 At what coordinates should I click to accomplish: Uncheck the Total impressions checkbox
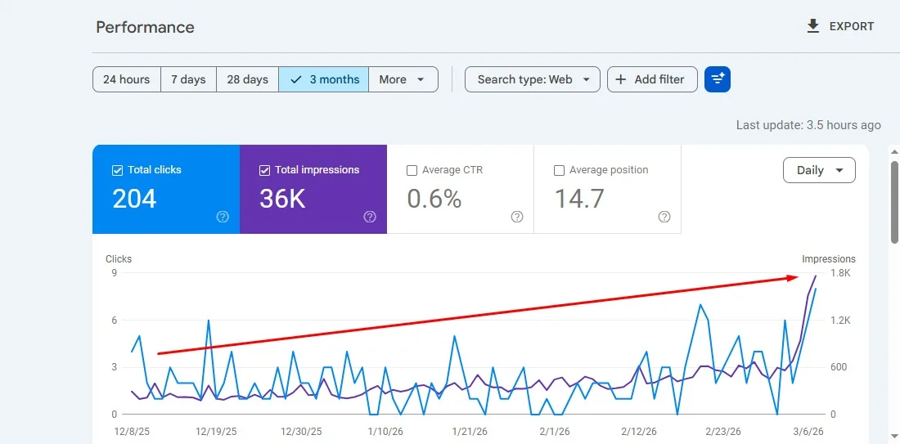(264, 170)
